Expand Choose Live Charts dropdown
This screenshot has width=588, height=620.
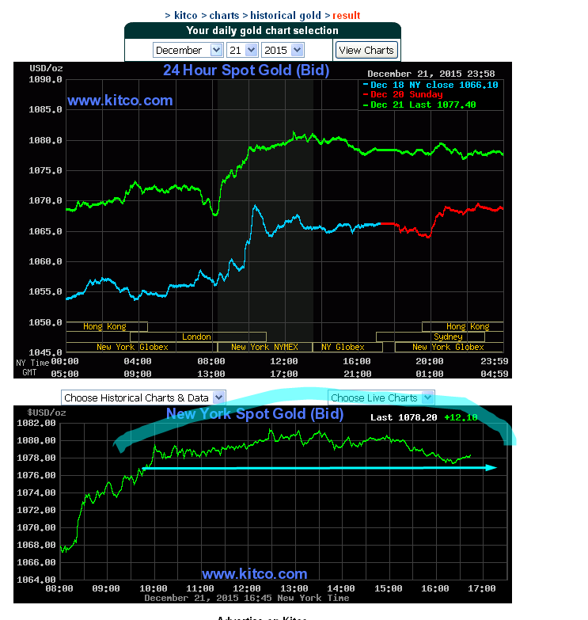pyautogui.click(x=381, y=397)
